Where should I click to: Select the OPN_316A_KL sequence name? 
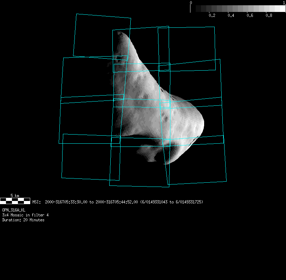[x=14, y=210]
